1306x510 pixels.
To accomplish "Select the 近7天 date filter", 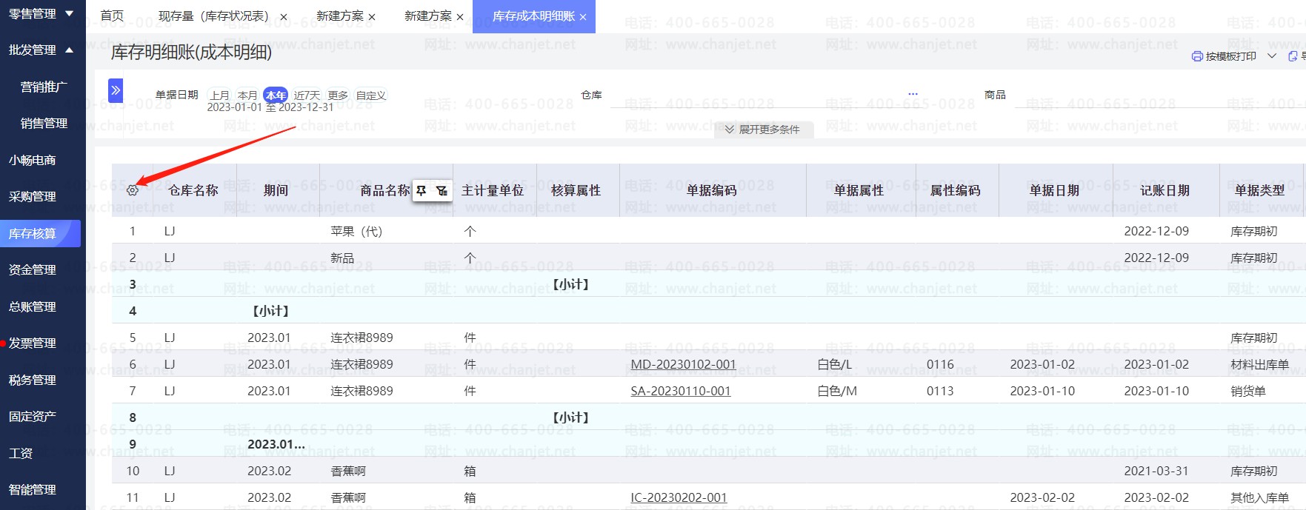I will coord(307,95).
